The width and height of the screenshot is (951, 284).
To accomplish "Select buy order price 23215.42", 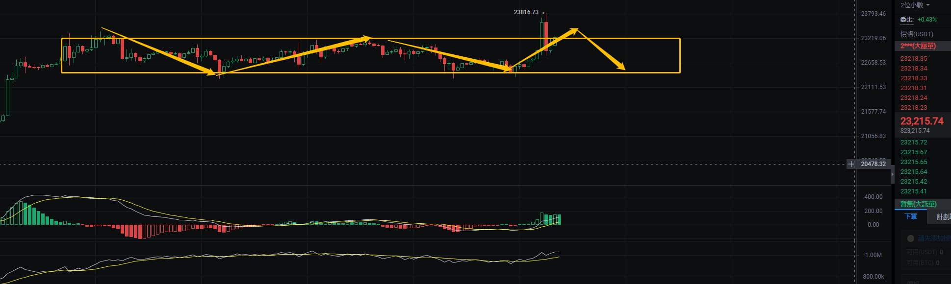I will coord(914,182).
